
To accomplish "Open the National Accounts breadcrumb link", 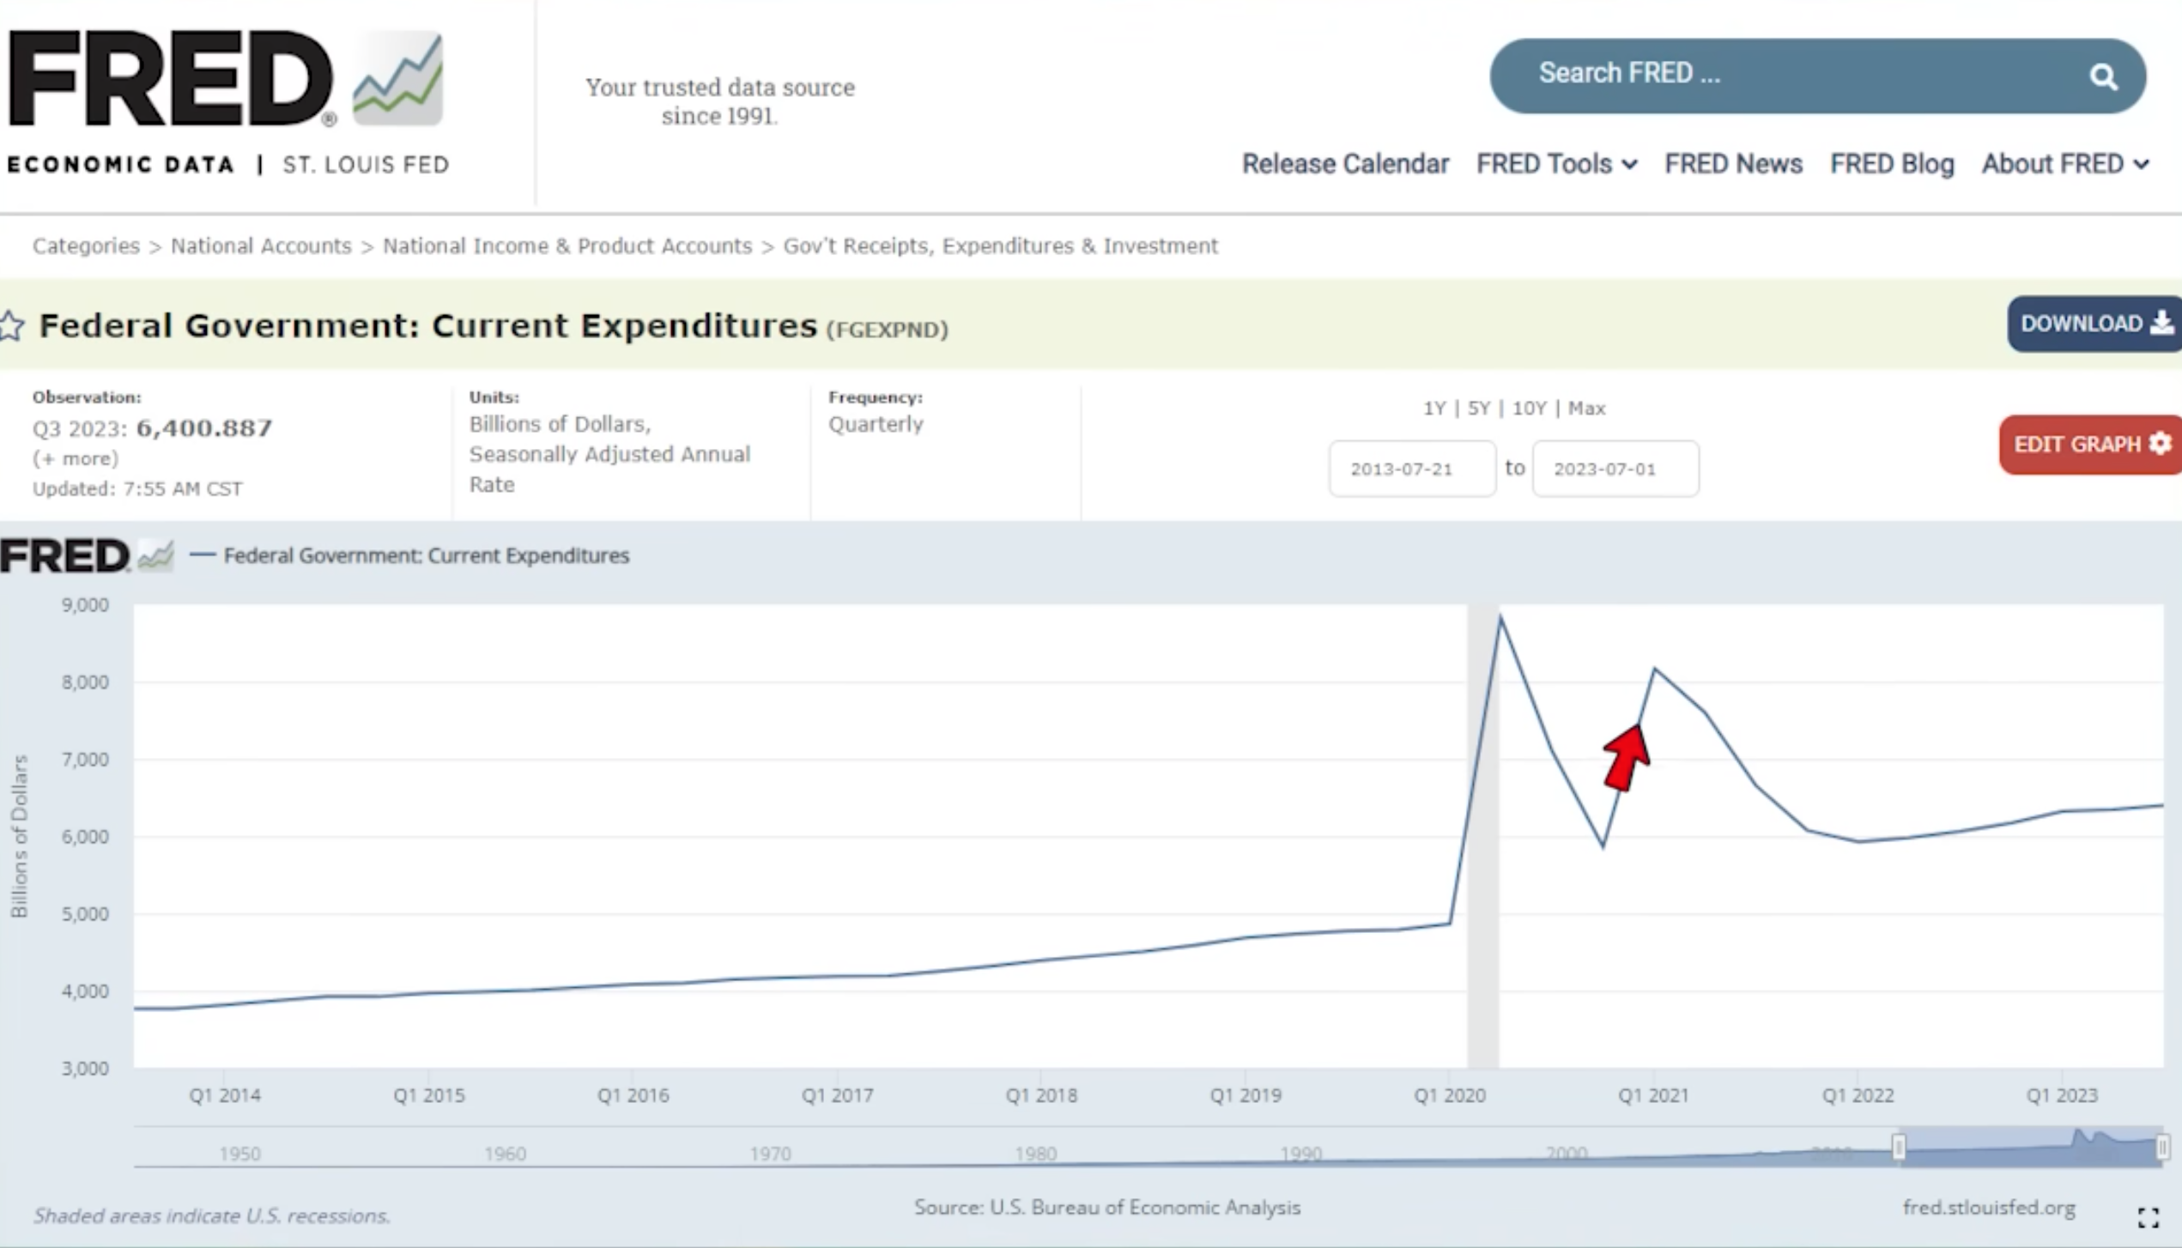I will pos(261,246).
